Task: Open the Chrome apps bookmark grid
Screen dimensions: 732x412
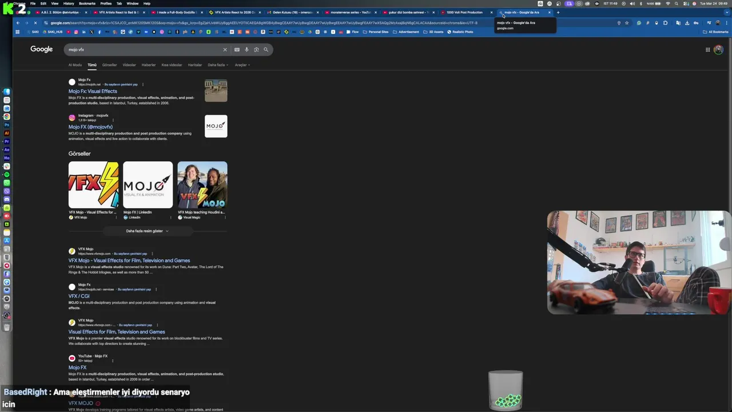Action: pos(18,32)
